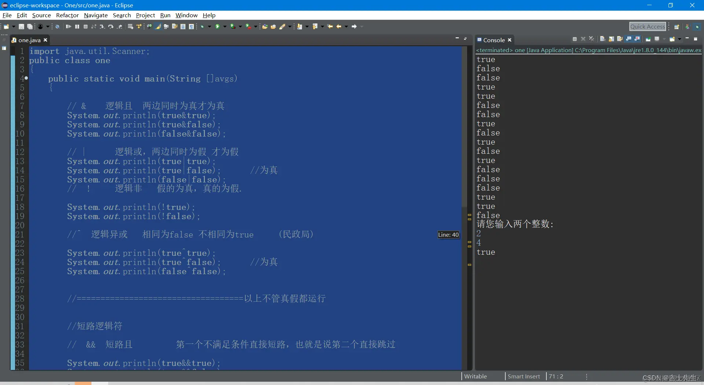The height and width of the screenshot is (385, 704).
Task: Open the Search dropdown arrow
Action: click(290, 26)
